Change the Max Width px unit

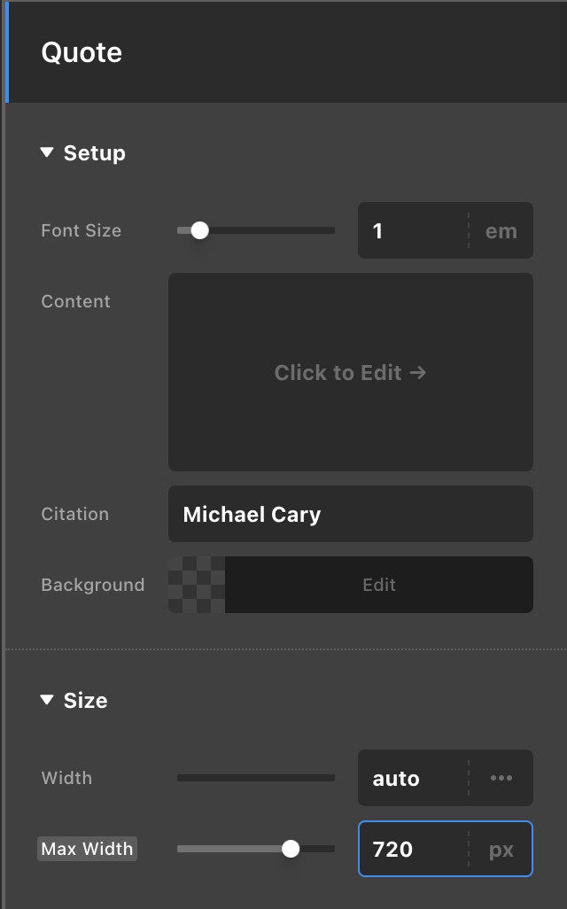(501, 850)
